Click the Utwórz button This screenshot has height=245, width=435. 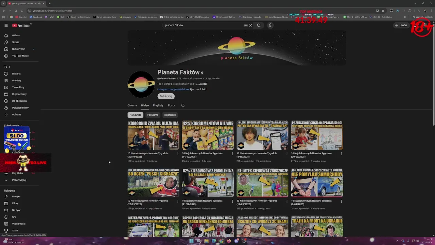pyautogui.click(x=401, y=25)
